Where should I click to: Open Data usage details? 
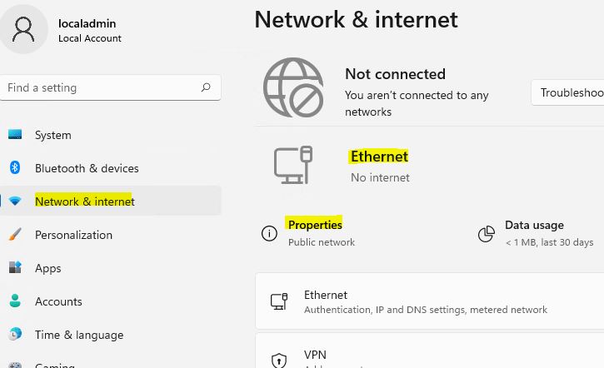pos(534,225)
